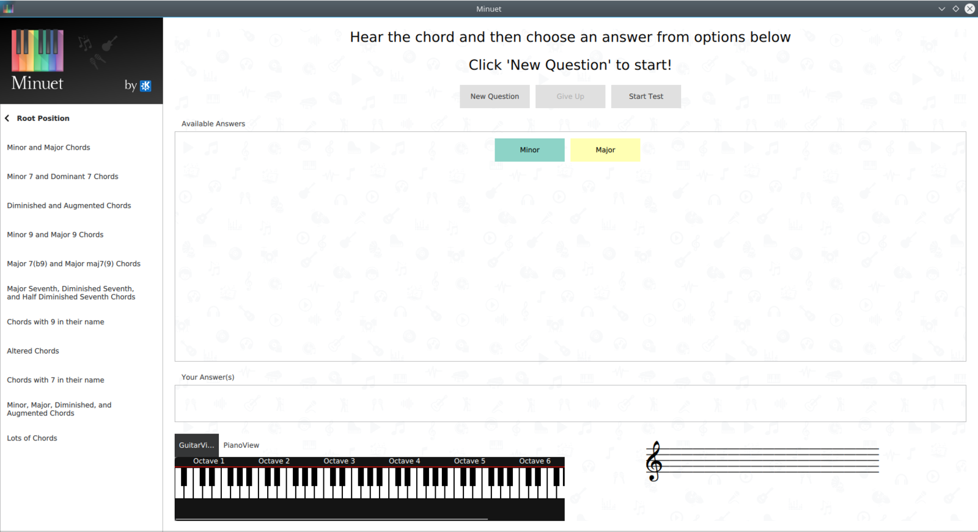Choose the yellow Major answer
Image resolution: width=978 pixels, height=532 pixels.
(605, 150)
